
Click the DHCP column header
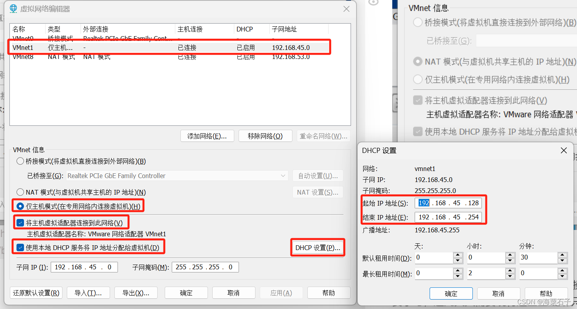coord(252,29)
